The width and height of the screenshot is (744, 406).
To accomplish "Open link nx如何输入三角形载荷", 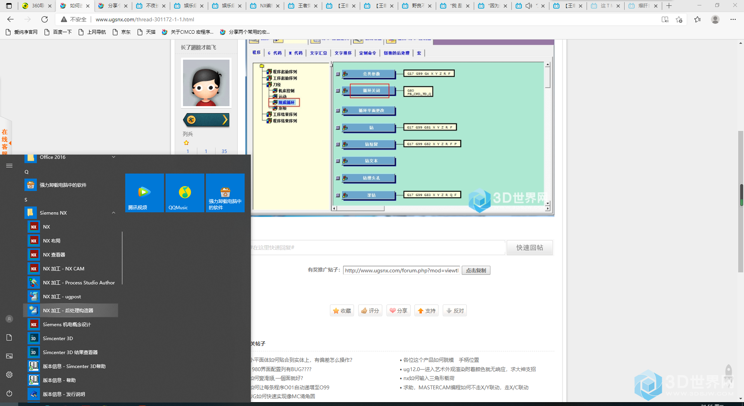I will click(x=429, y=378).
